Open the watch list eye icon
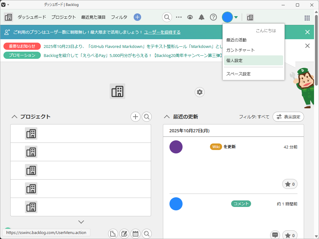 (x=190, y=17)
